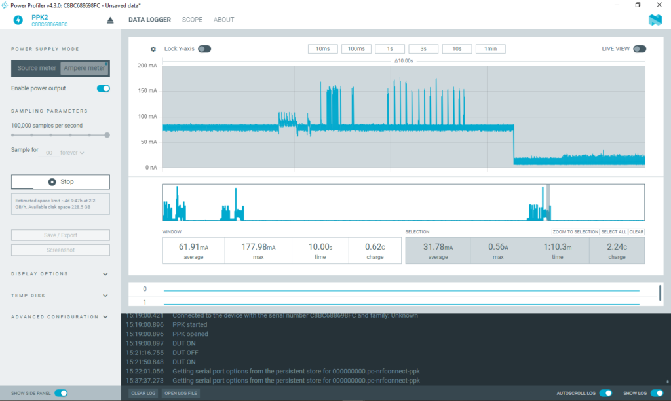Toggle the Lock Y-axis switch
Screen dimensions: 671x401
point(204,49)
